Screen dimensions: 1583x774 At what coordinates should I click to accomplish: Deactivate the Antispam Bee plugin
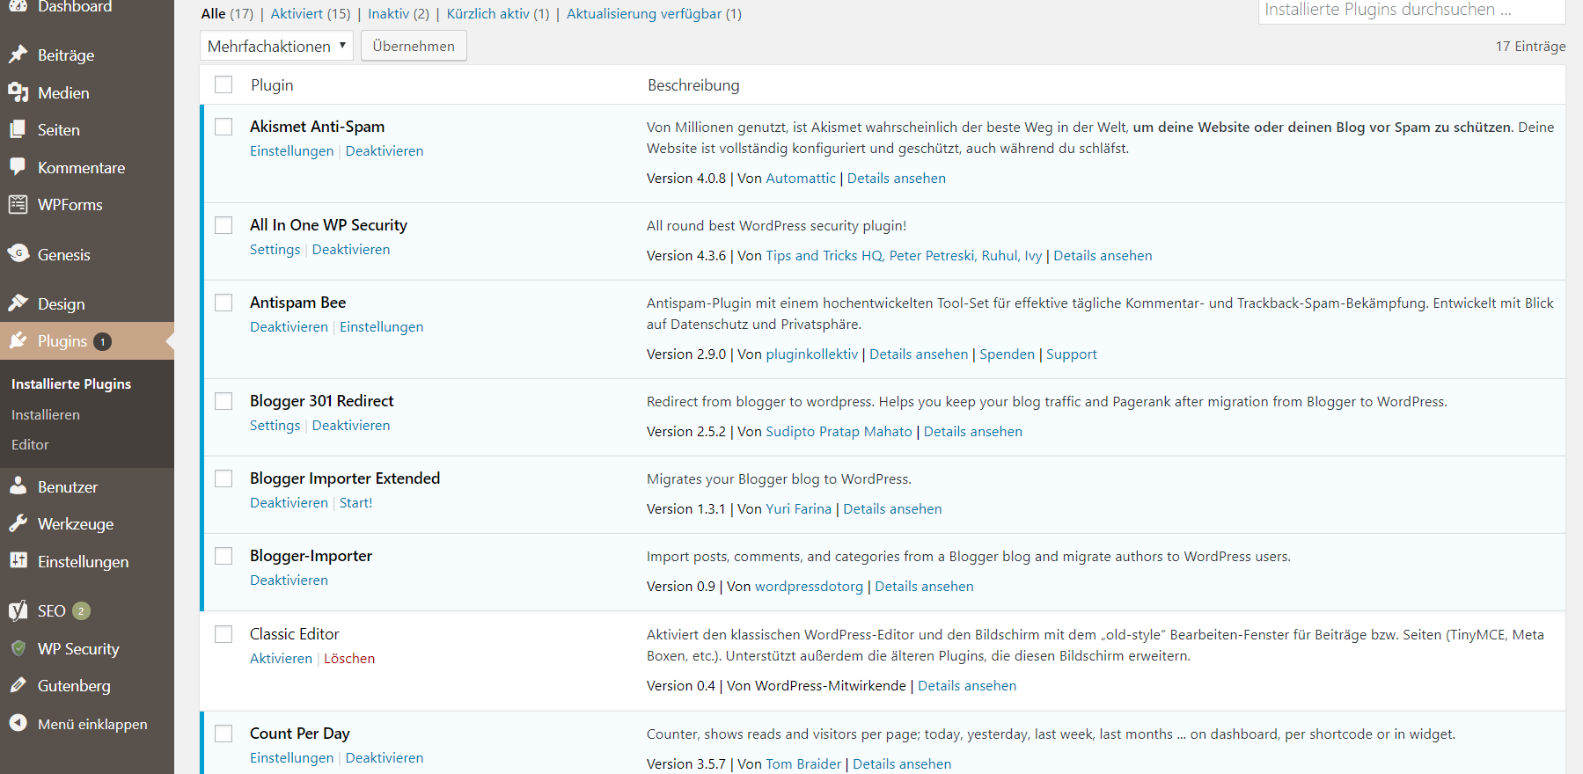289,326
